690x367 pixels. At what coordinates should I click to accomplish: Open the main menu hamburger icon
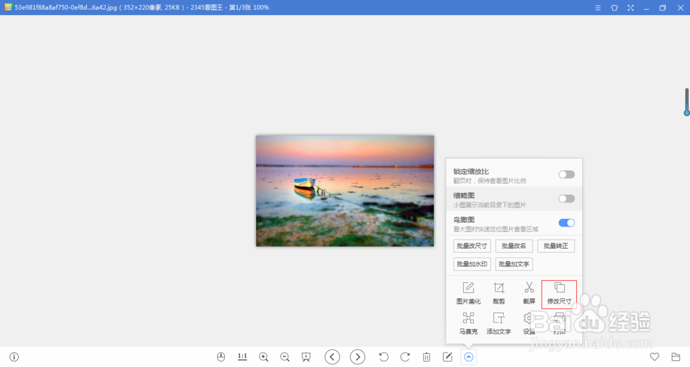pyautogui.click(x=598, y=8)
